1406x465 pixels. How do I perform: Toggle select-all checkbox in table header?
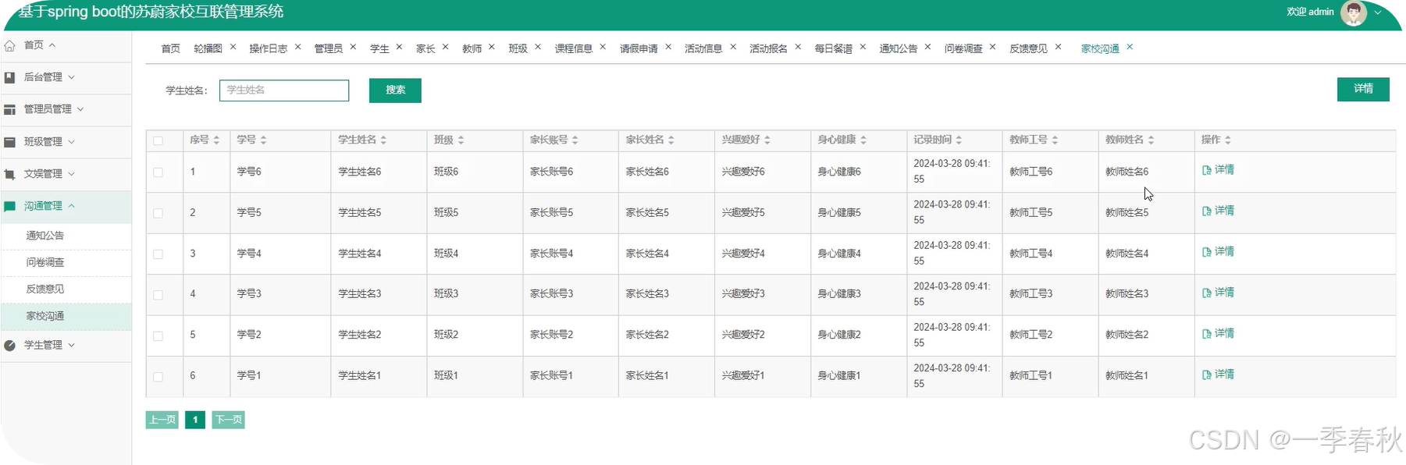[158, 140]
